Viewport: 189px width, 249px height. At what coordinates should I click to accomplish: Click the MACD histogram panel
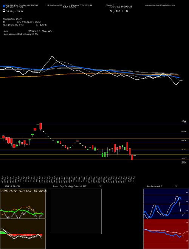click(x=23, y=234)
